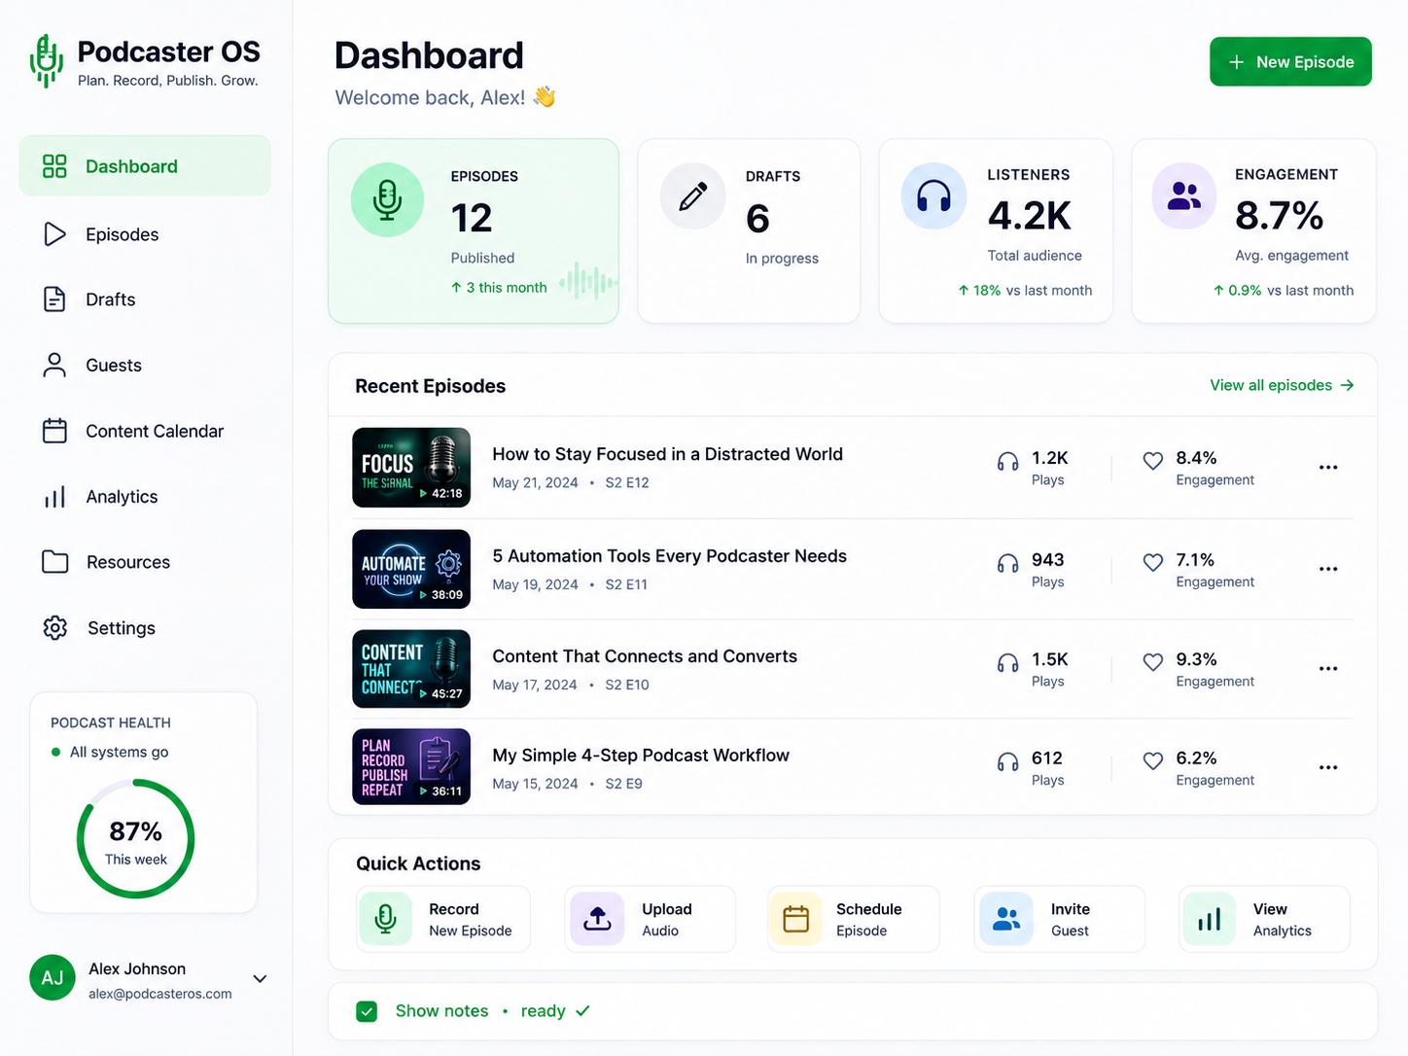Image resolution: width=1408 pixels, height=1056 pixels.
Task: Click the Analytics bar chart icon in sidebar
Action: tap(54, 497)
